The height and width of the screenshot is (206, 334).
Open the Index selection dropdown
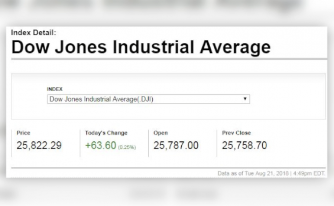coord(147,99)
